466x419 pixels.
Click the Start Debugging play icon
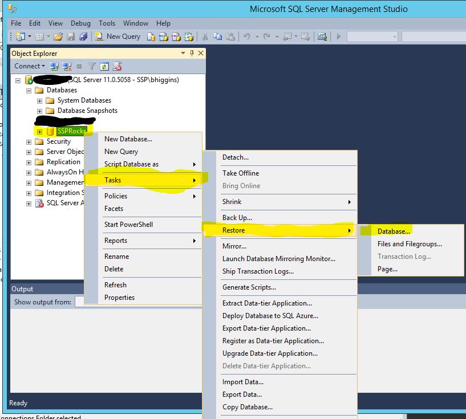[338, 36]
